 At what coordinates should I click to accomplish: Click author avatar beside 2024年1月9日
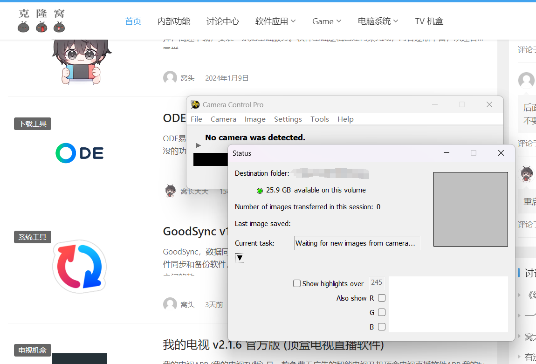(170, 78)
